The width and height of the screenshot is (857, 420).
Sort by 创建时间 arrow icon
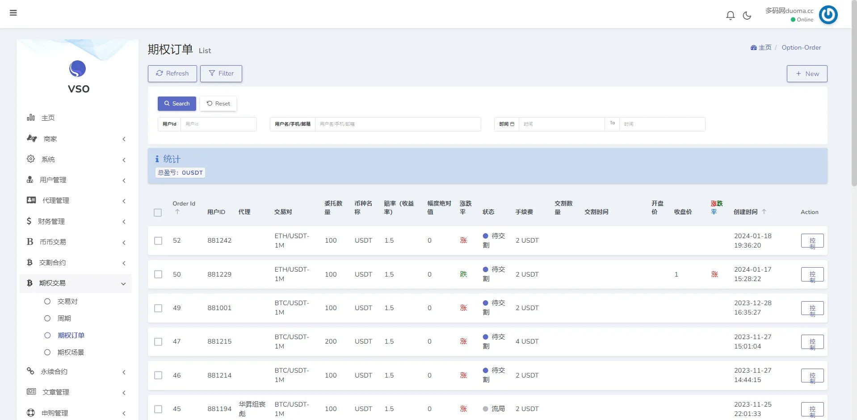[x=764, y=212]
